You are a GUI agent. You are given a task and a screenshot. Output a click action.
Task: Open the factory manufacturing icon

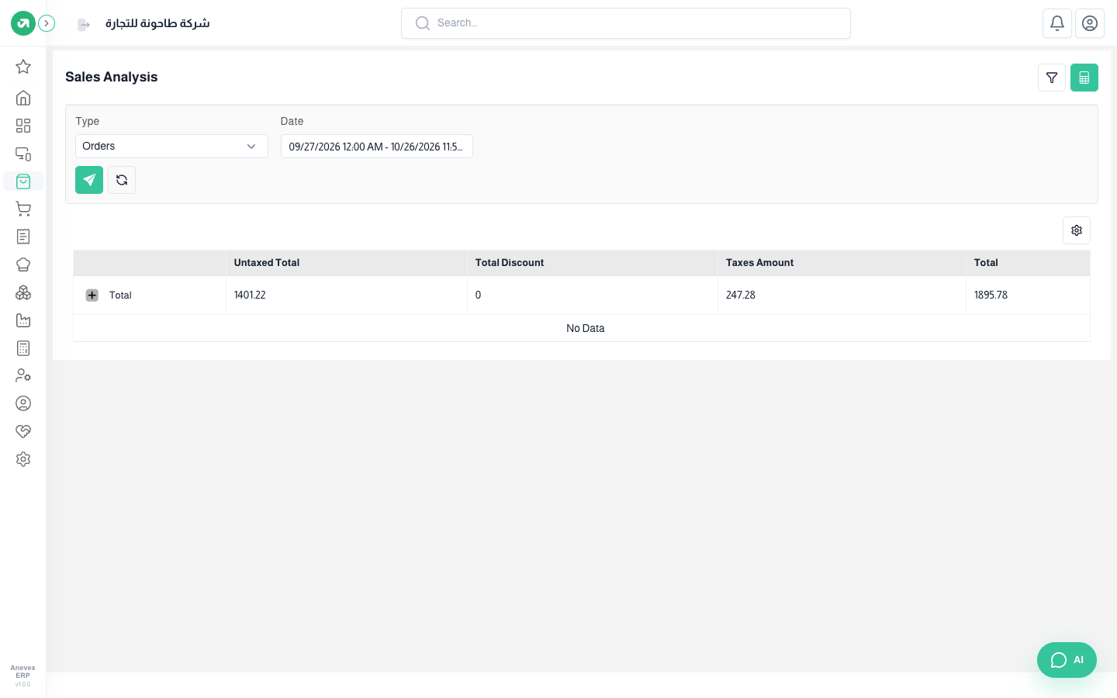[23, 320]
